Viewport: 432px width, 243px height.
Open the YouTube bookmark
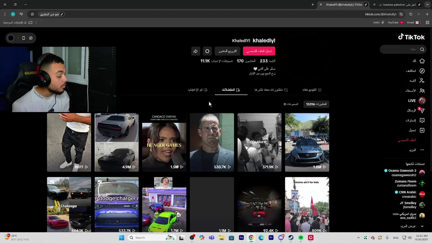point(396,23)
